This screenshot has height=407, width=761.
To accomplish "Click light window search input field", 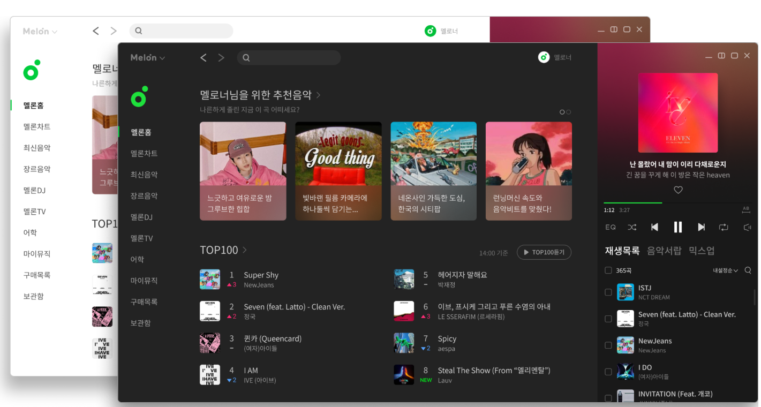I will [x=182, y=31].
